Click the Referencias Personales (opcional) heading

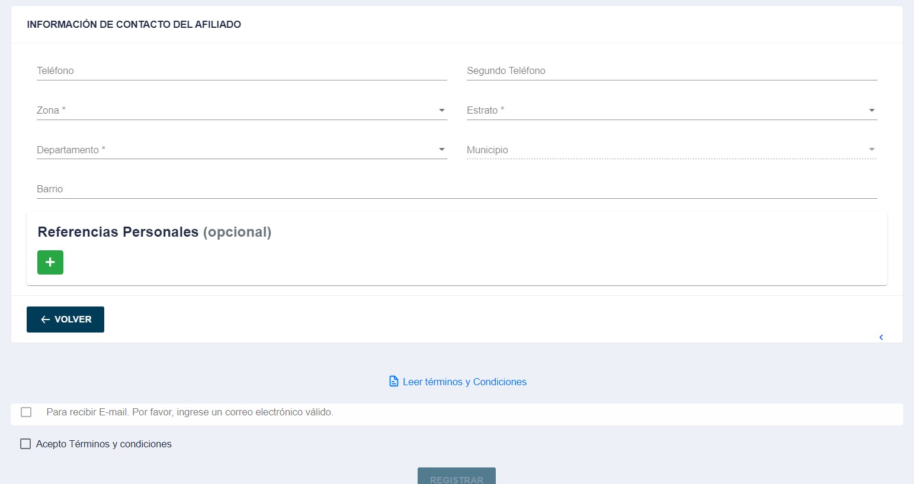[155, 232]
